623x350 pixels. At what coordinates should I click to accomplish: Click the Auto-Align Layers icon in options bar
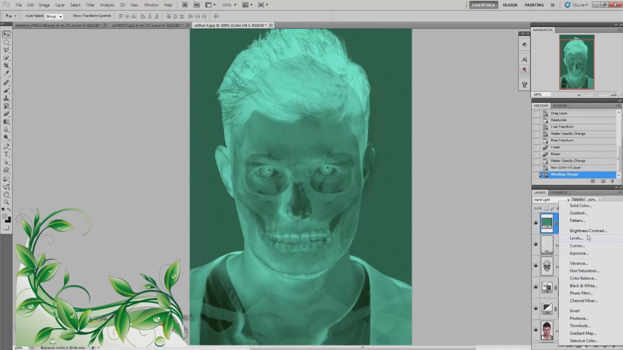[x=216, y=16]
